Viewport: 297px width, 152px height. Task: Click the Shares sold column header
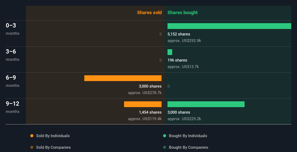click(x=149, y=13)
